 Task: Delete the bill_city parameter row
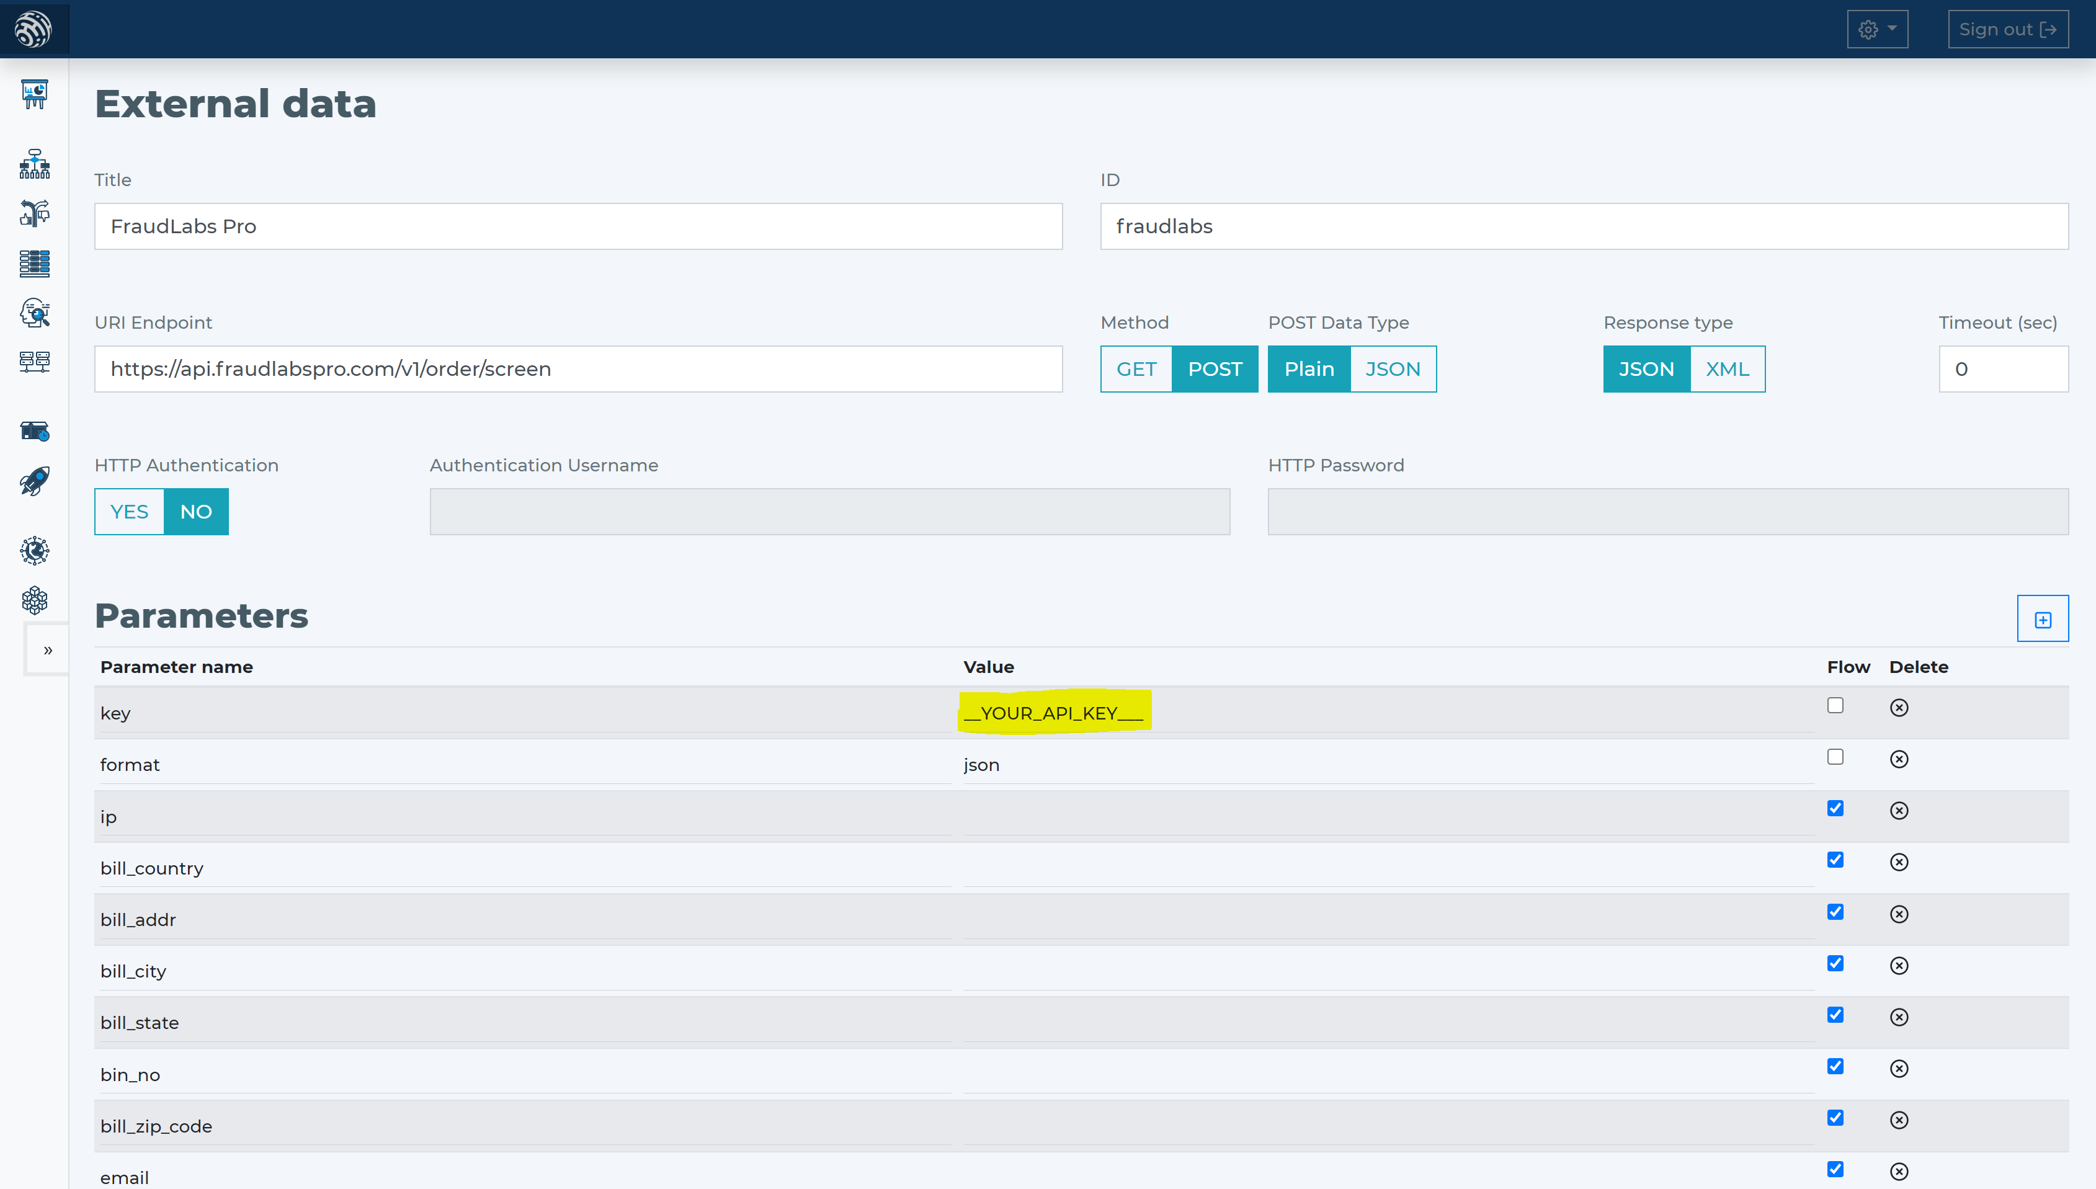point(1898,965)
